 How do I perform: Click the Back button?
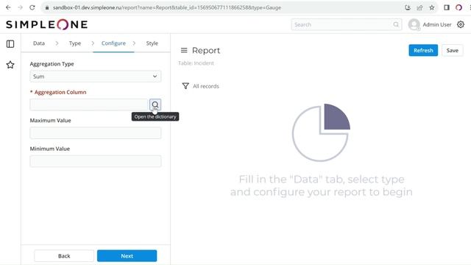pyautogui.click(x=64, y=256)
